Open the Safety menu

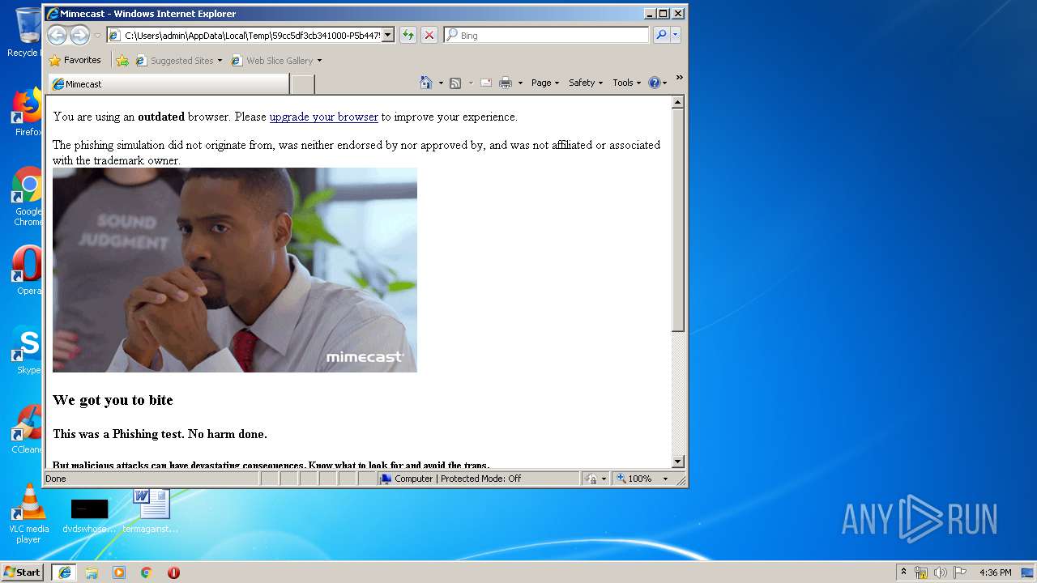586,83
